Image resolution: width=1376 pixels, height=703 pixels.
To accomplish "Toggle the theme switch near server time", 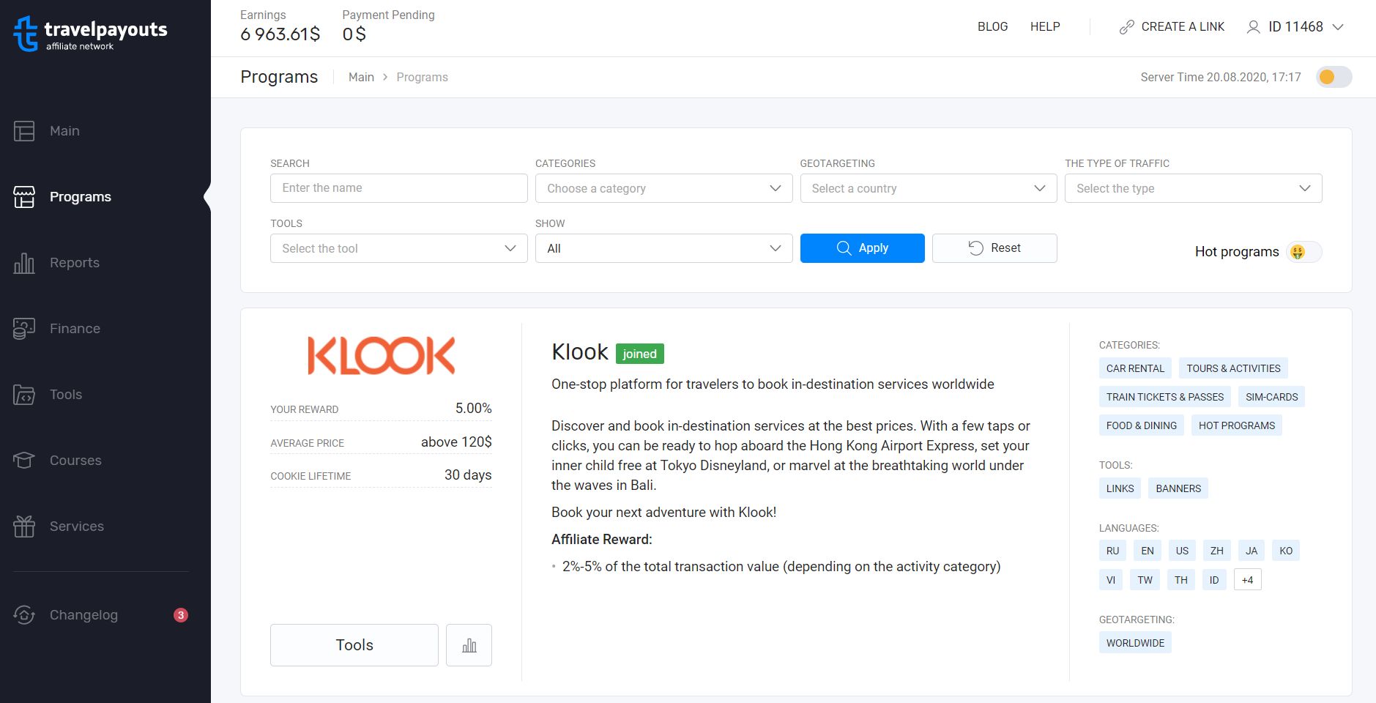I will tap(1334, 77).
